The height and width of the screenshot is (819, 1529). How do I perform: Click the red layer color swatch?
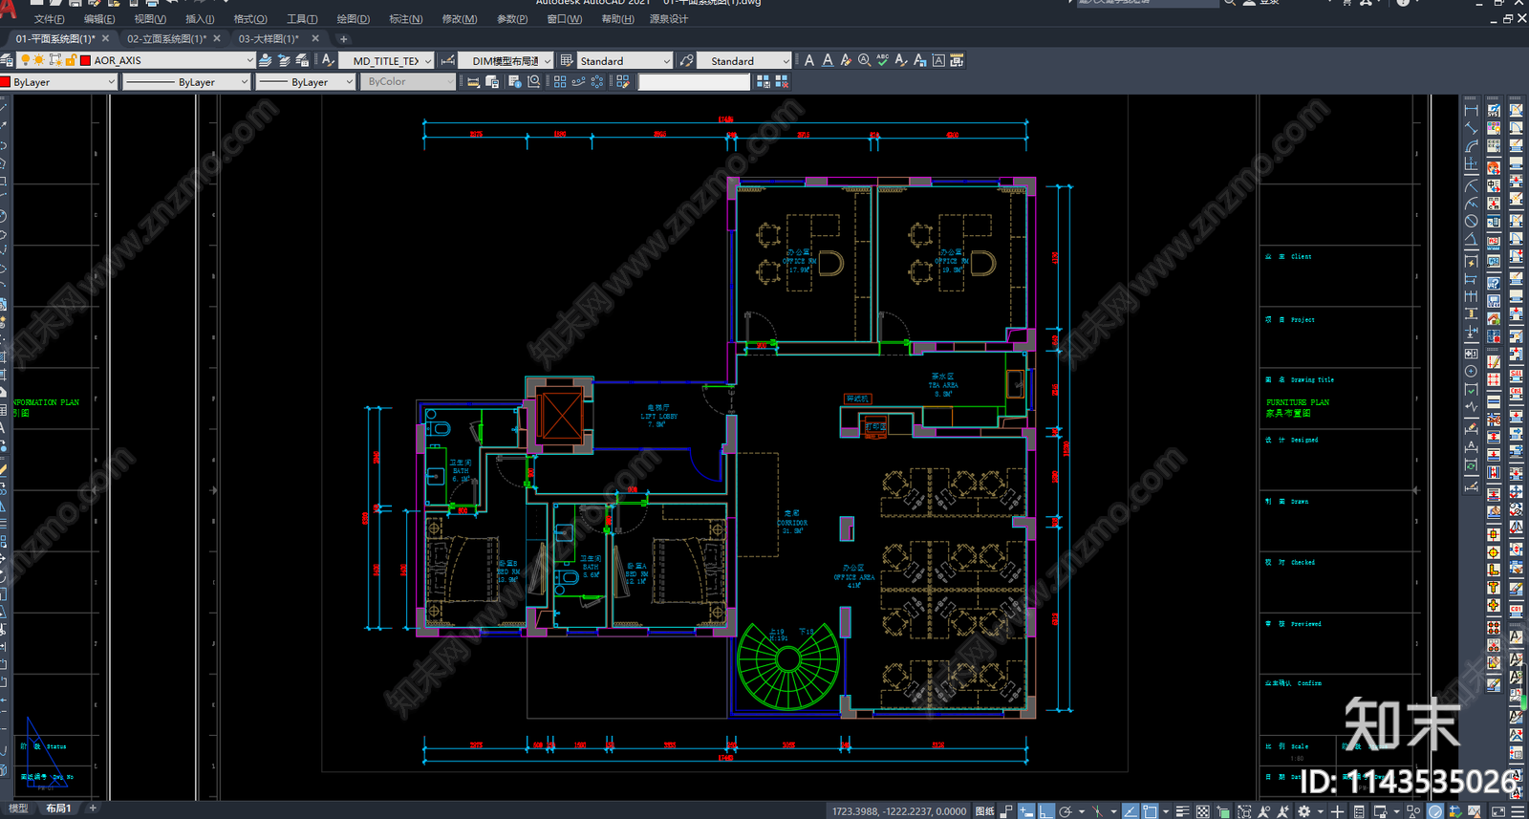click(86, 60)
